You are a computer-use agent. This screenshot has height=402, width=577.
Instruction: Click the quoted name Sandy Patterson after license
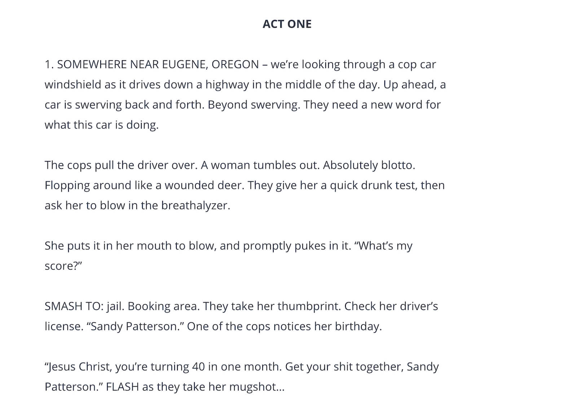[x=135, y=326]
